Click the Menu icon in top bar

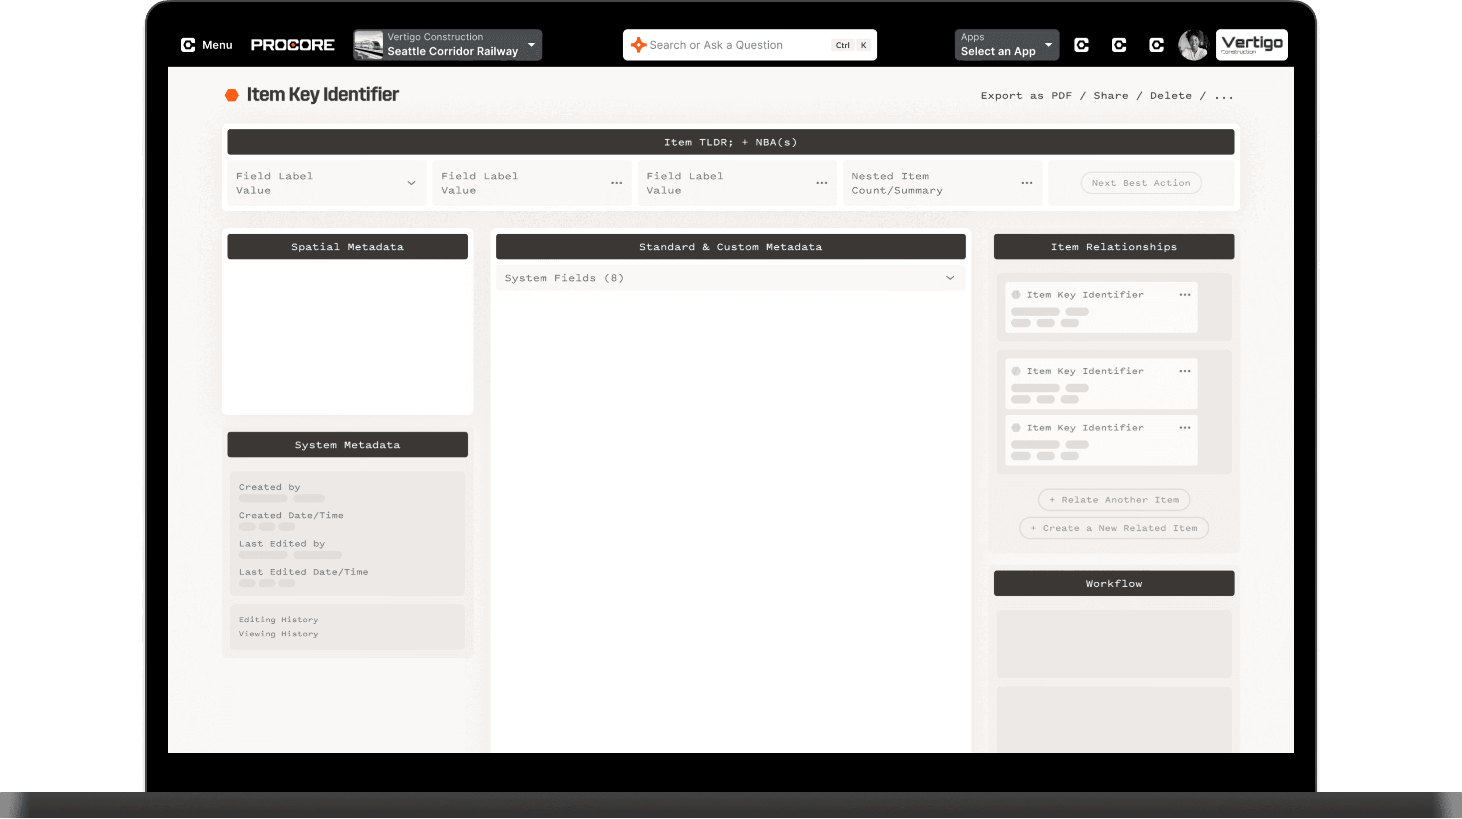point(188,45)
